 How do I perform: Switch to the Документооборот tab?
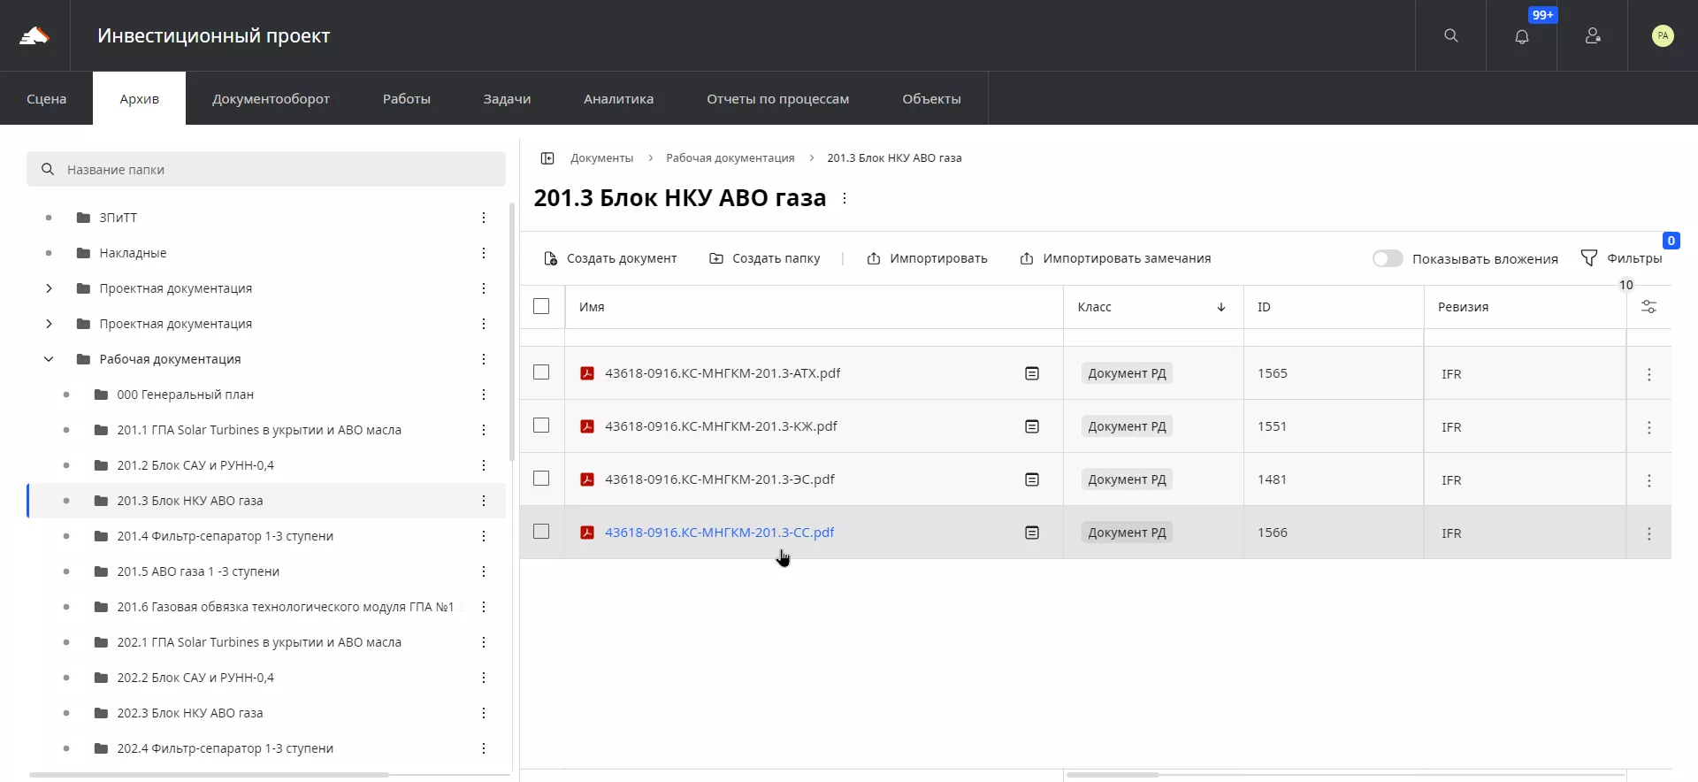point(271,99)
